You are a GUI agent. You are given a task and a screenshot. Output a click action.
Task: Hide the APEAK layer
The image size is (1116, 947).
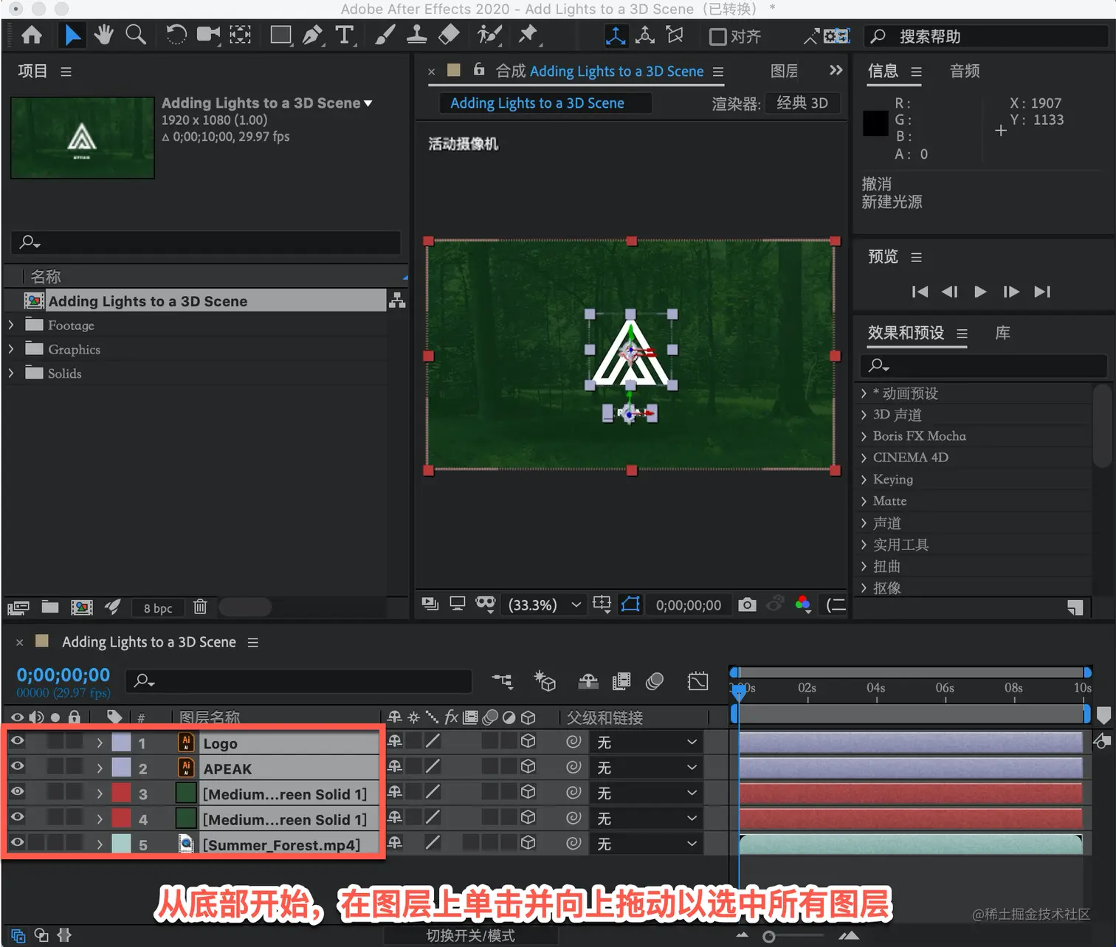point(18,767)
